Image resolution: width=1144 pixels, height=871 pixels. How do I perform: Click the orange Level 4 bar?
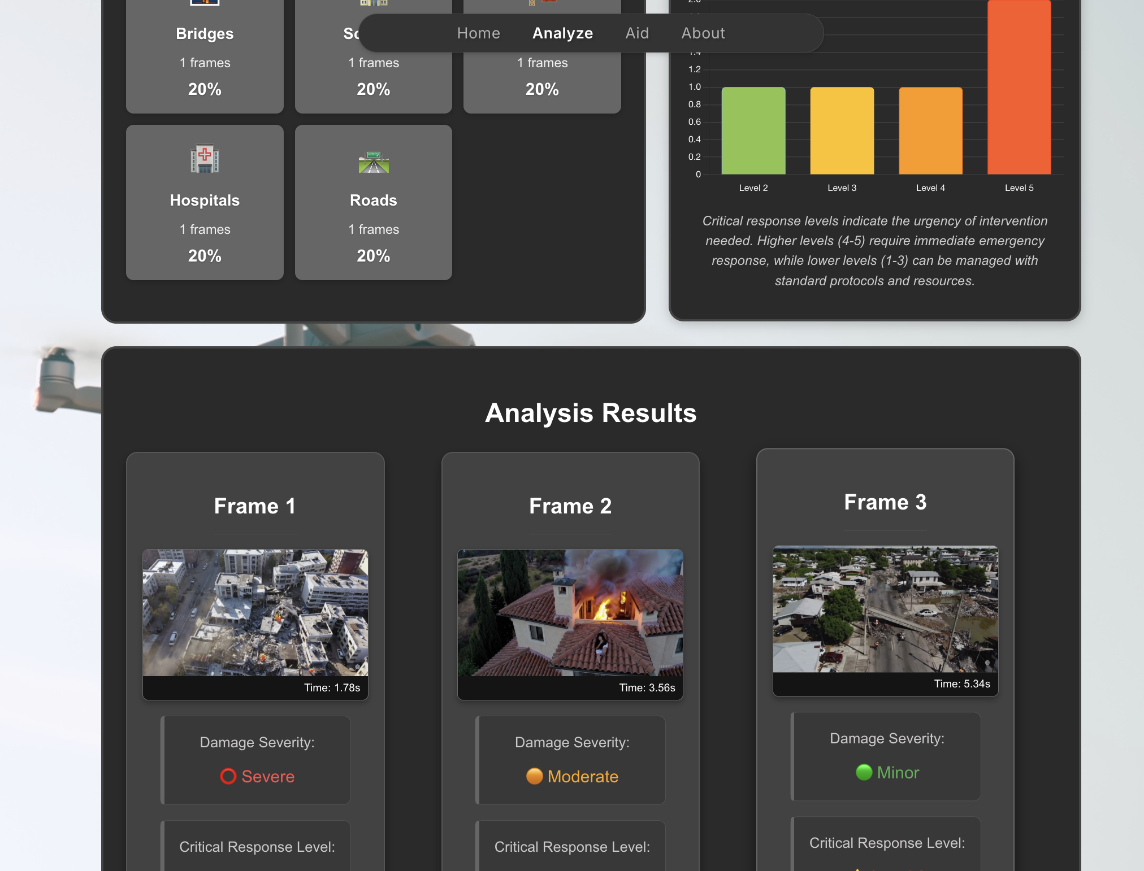(930, 131)
